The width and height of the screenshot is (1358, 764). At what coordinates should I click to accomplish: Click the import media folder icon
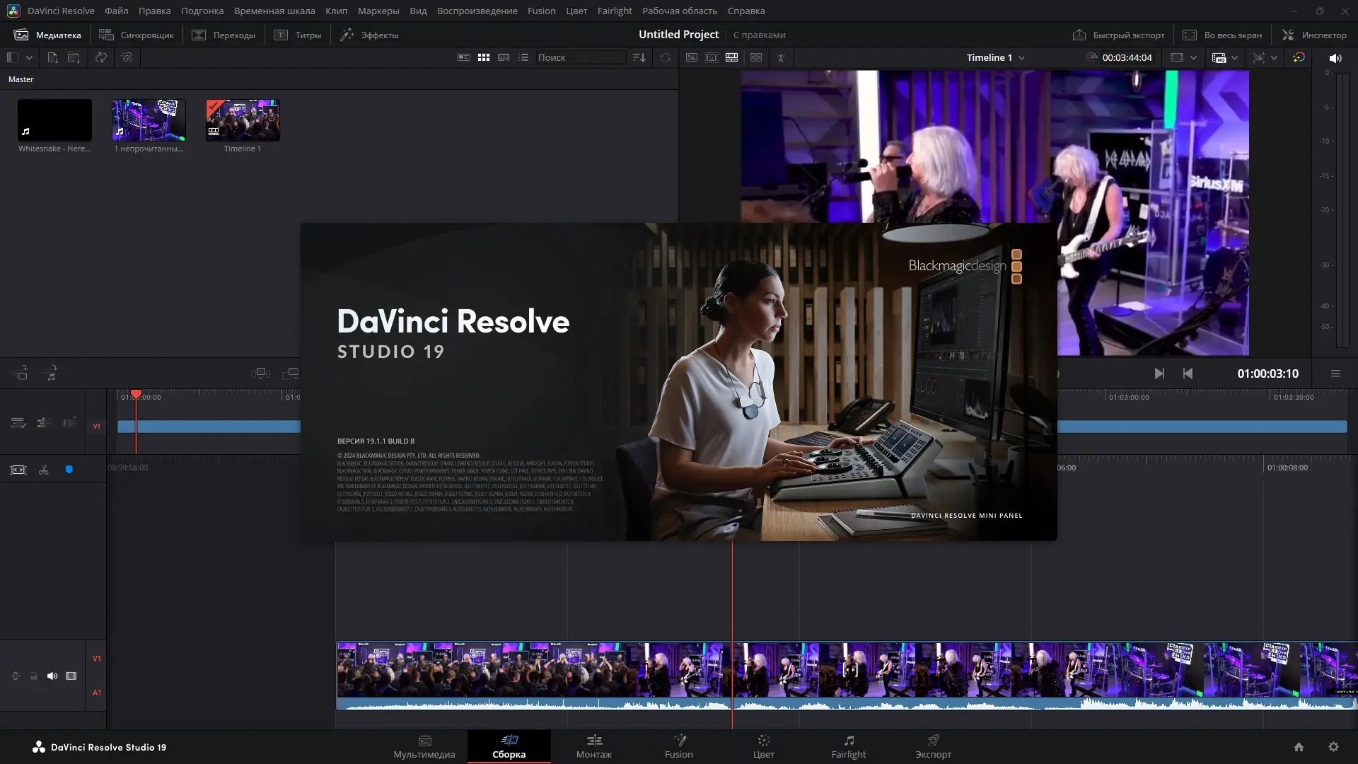74,58
